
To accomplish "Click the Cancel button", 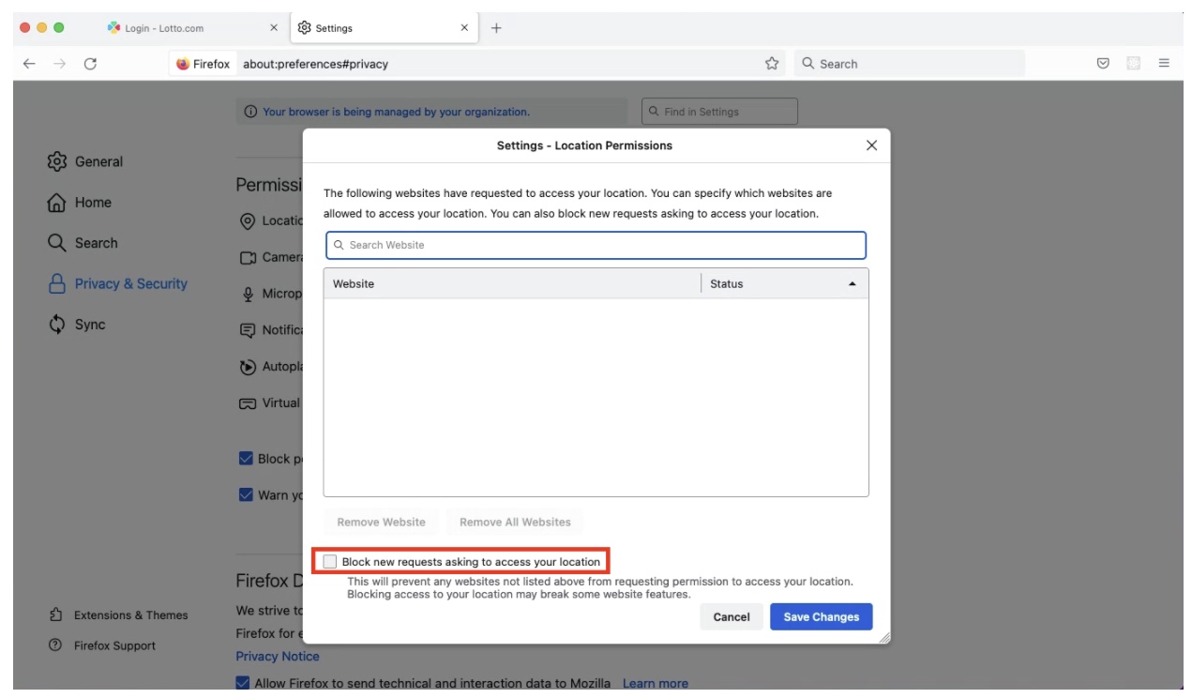I will pos(732,616).
